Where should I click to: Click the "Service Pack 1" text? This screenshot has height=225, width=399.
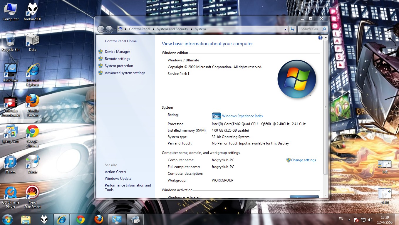[x=179, y=74]
